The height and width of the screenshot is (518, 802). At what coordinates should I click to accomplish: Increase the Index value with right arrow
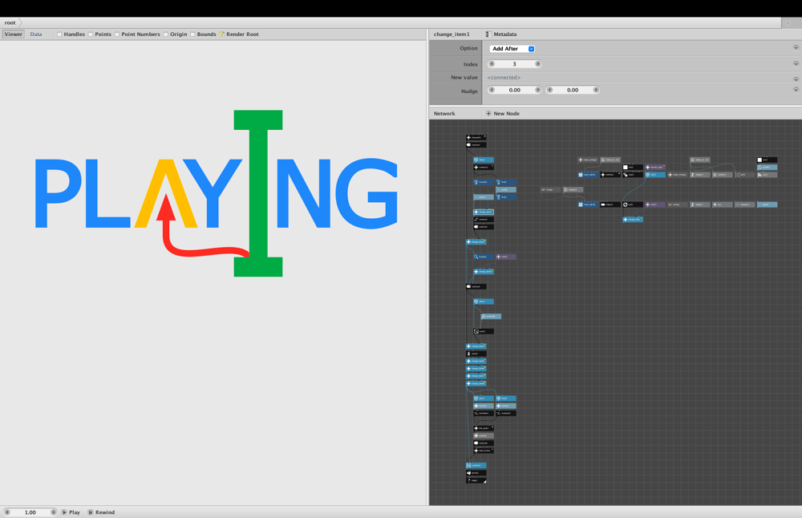(x=537, y=64)
